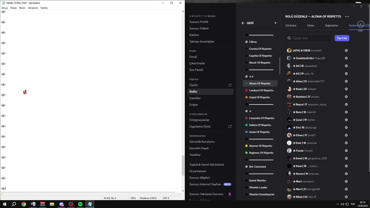Select the Gepid Of Rispetto role
Image resolution: width=370 pixels, height=208 pixels.
[260, 97]
